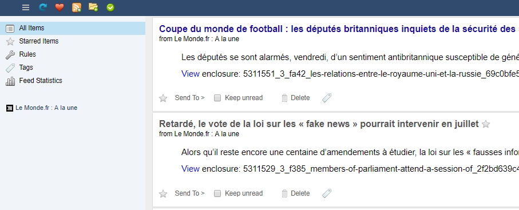This screenshot has height=210, width=519.
Task: Open Send To menu on second article
Action: click(189, 193)
